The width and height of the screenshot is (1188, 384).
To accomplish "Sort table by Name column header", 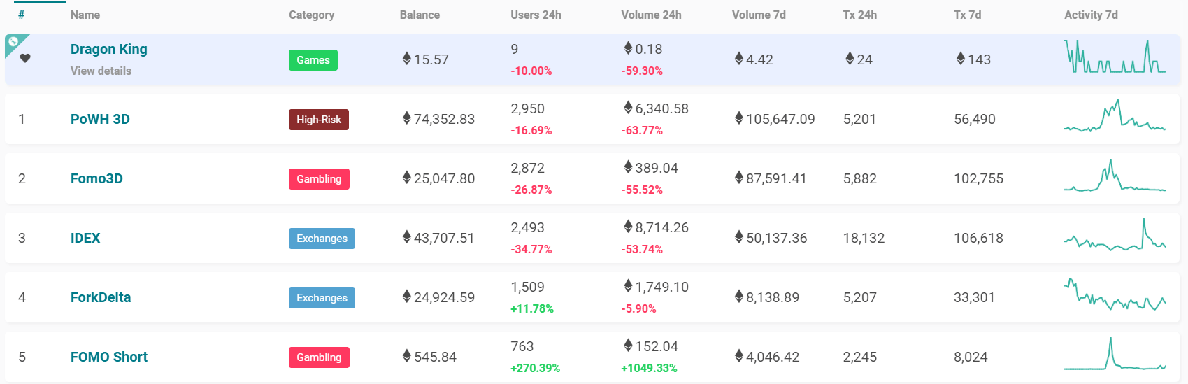I will pos(85,15).
